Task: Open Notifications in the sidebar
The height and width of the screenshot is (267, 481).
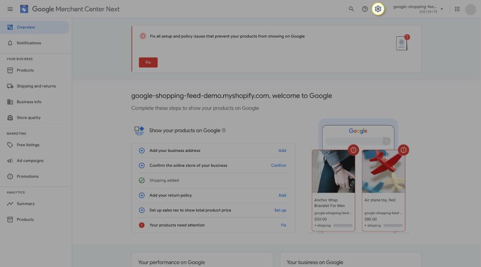Action: coord(29,43)
